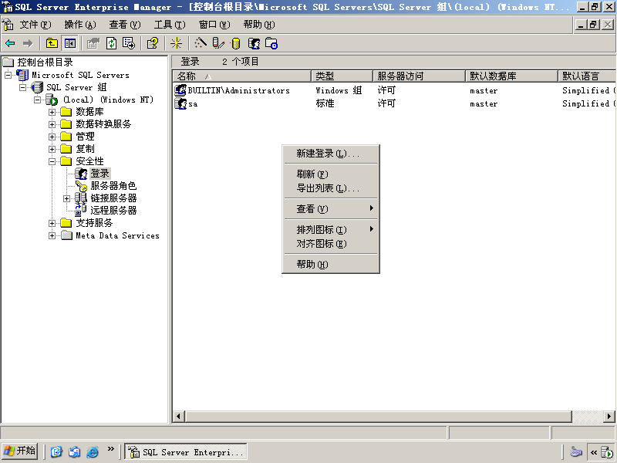The image size is (617, 463).
Task: Click the SQL Server service tray icon
Action: point(606,452)
